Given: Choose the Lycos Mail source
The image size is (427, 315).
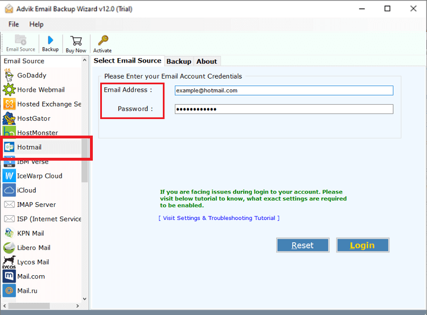Looking at the screenshot, I should click(33, 262).
